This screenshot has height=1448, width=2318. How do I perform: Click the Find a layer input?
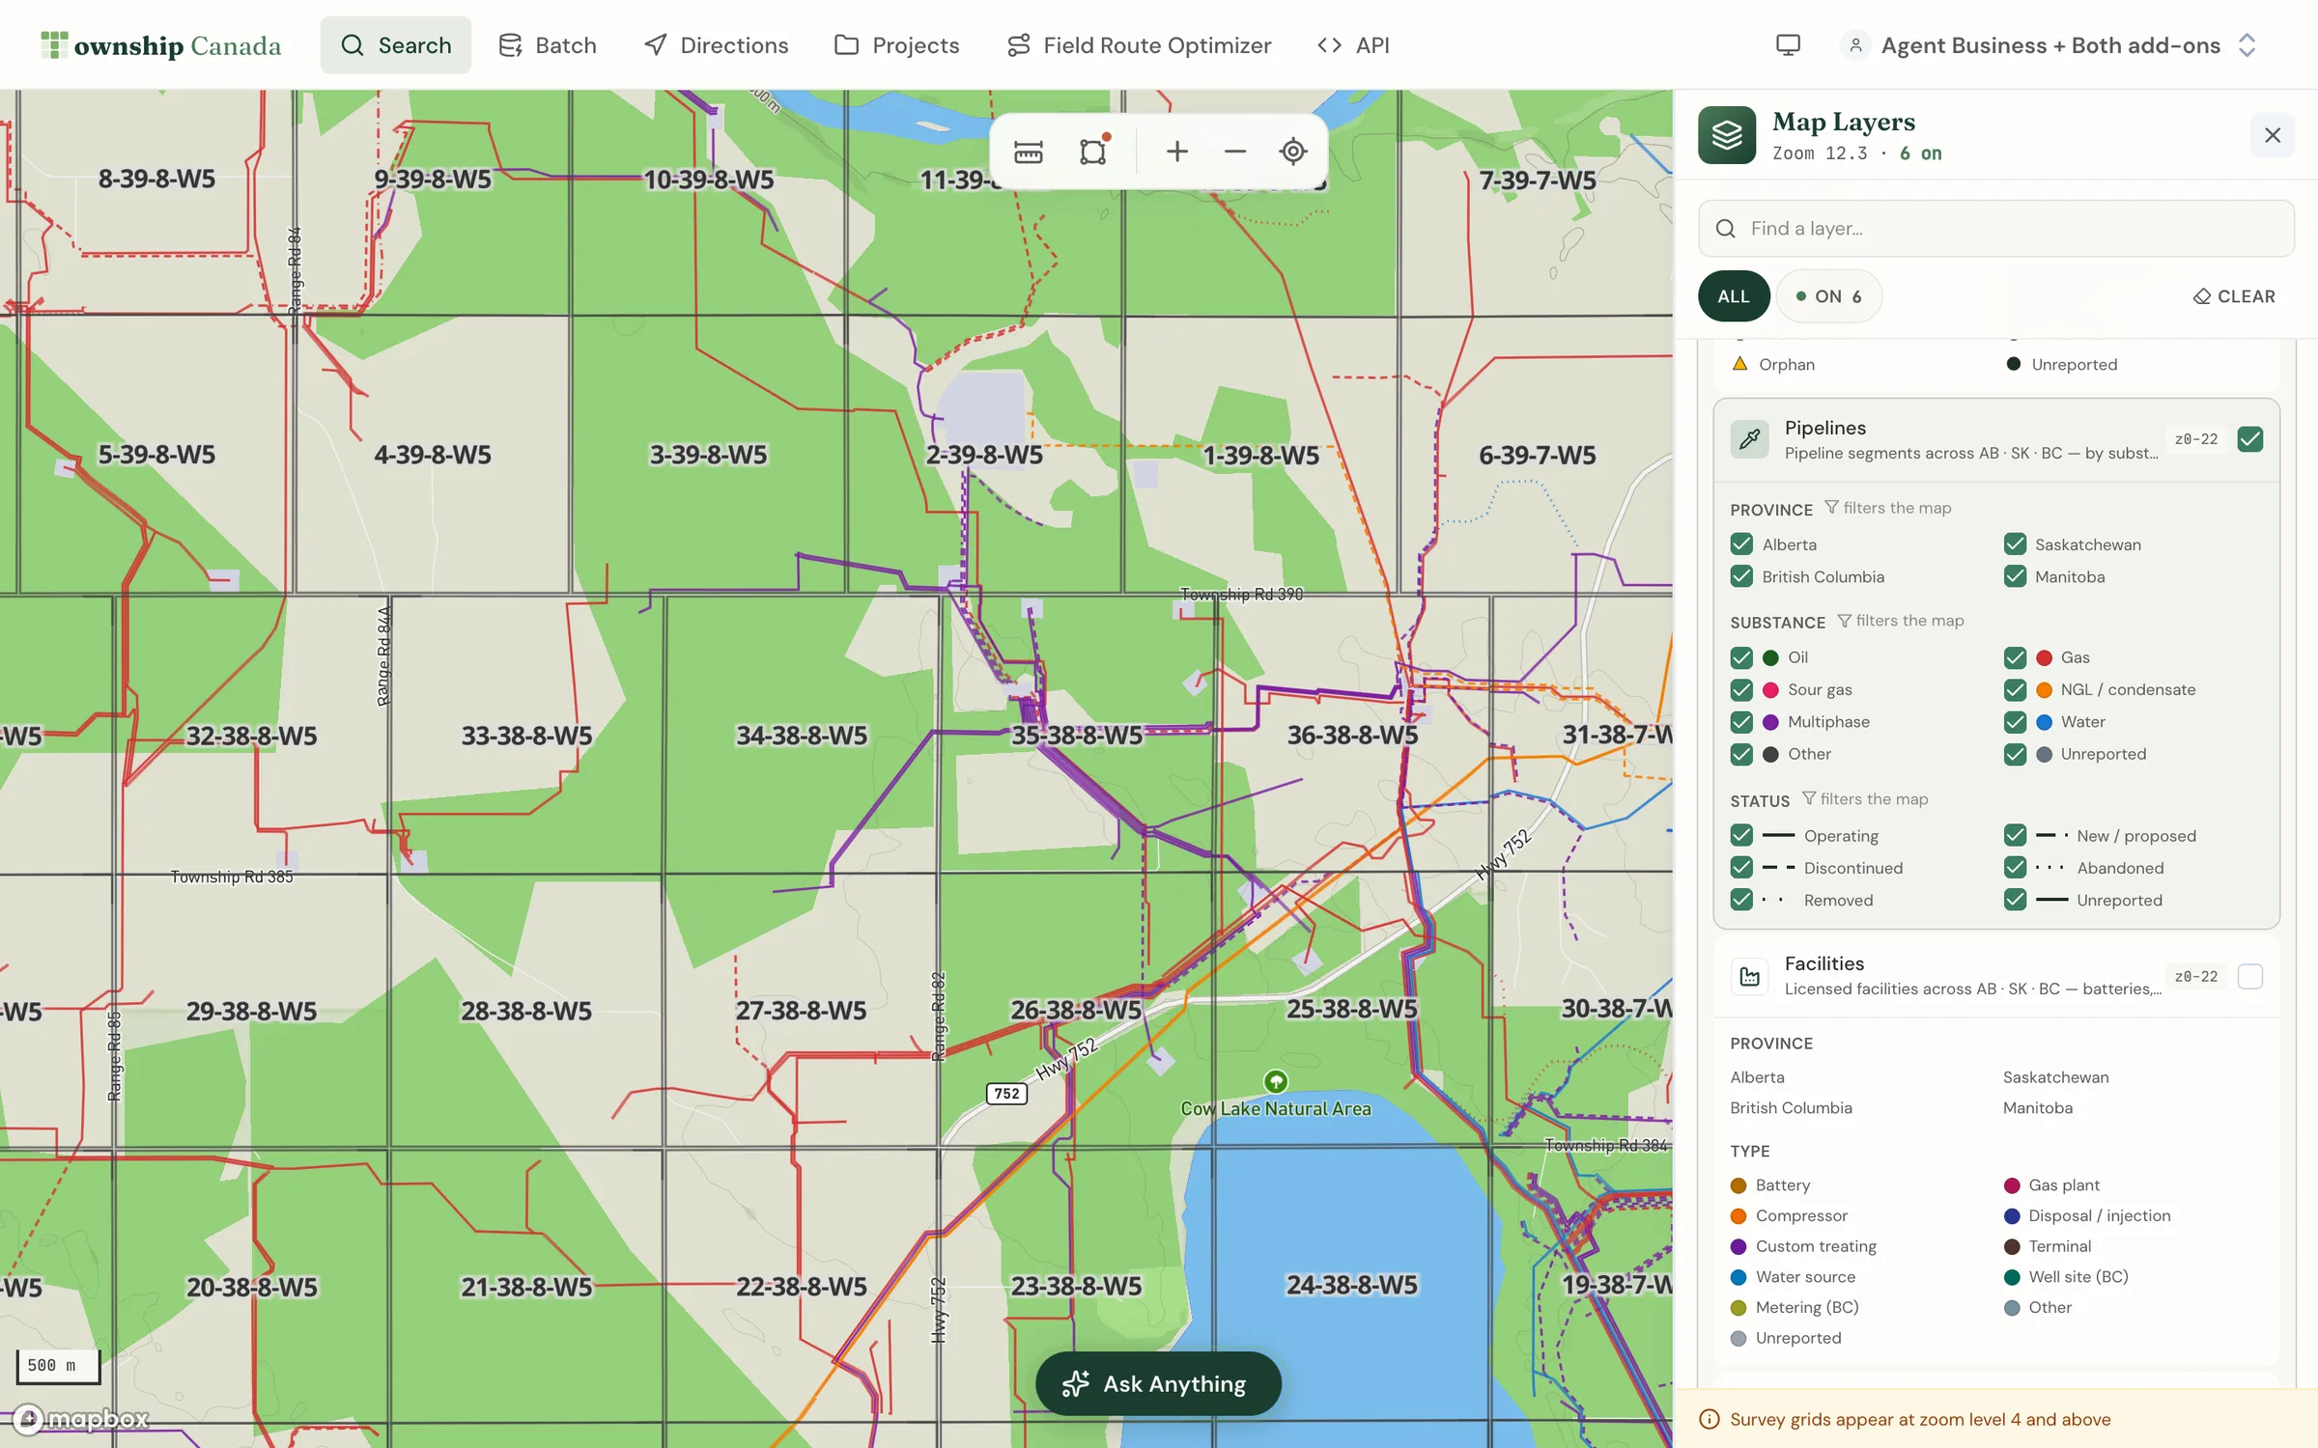click(1996, 229)
